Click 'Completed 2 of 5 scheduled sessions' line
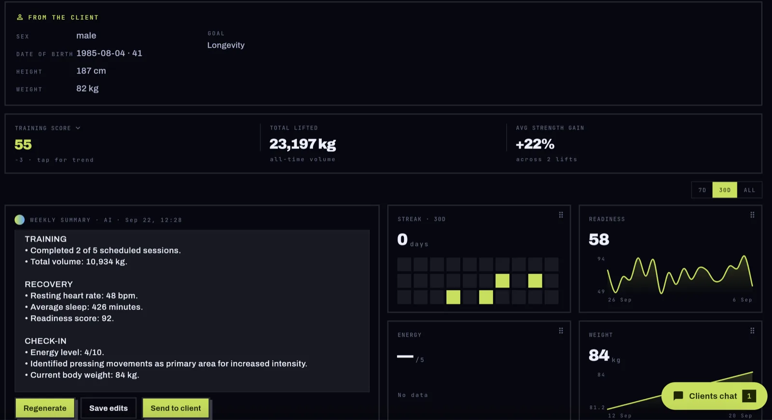The image size is (772, 420). point(103,251)
